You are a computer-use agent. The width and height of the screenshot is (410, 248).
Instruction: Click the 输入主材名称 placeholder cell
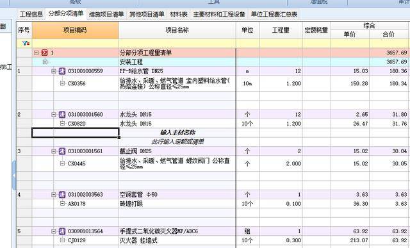click(177, 133)
